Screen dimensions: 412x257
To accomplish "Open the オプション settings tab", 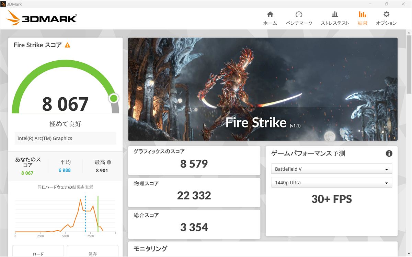I will pyautogui.click(x=386, y=19).
